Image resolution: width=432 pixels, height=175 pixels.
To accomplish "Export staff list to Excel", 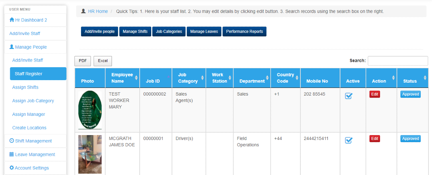I will coord(103,61).
